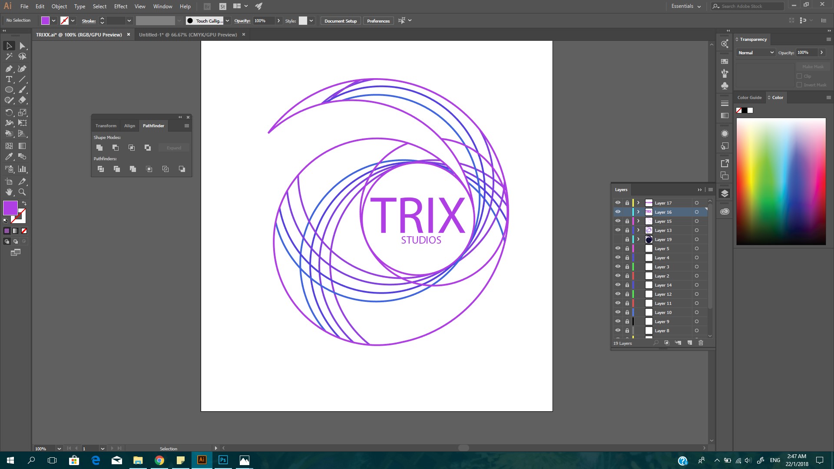Select the Type tool
Viewport: 834px width, 469px height.
pos(9,79)
